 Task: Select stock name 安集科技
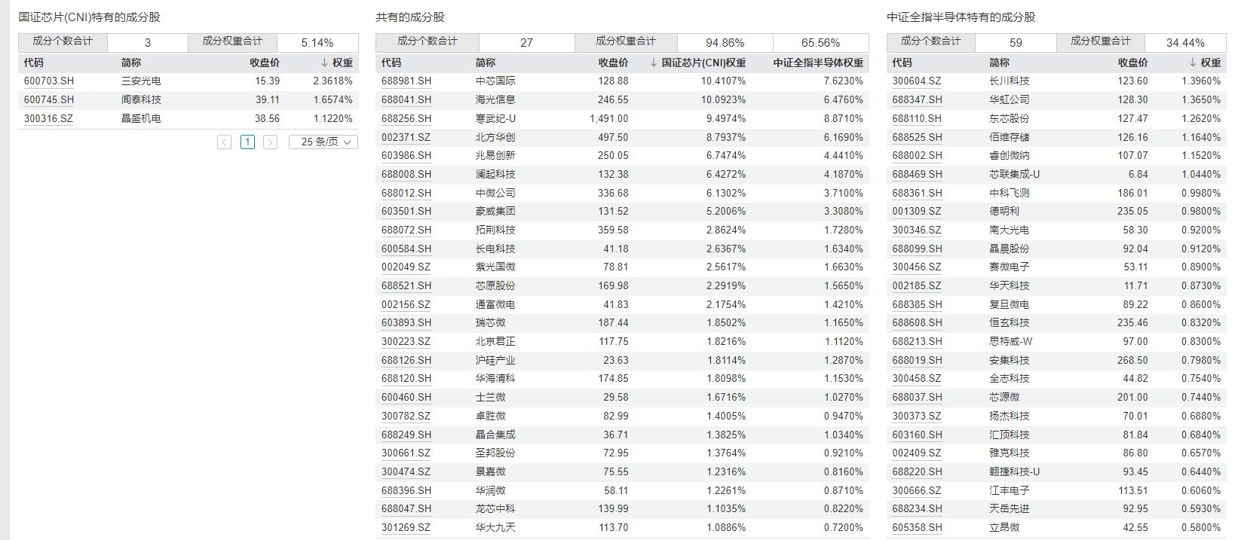click(x=1009, y=360)
